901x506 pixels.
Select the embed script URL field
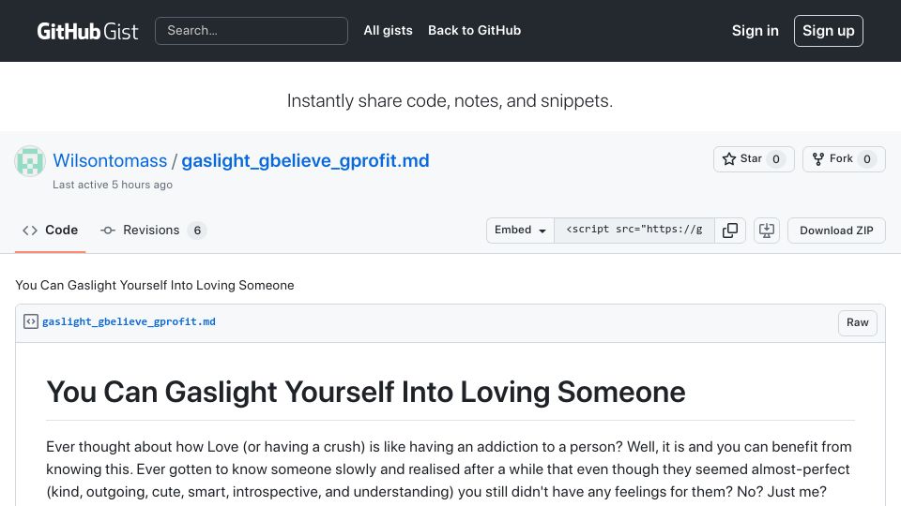[x=634, y=231]
